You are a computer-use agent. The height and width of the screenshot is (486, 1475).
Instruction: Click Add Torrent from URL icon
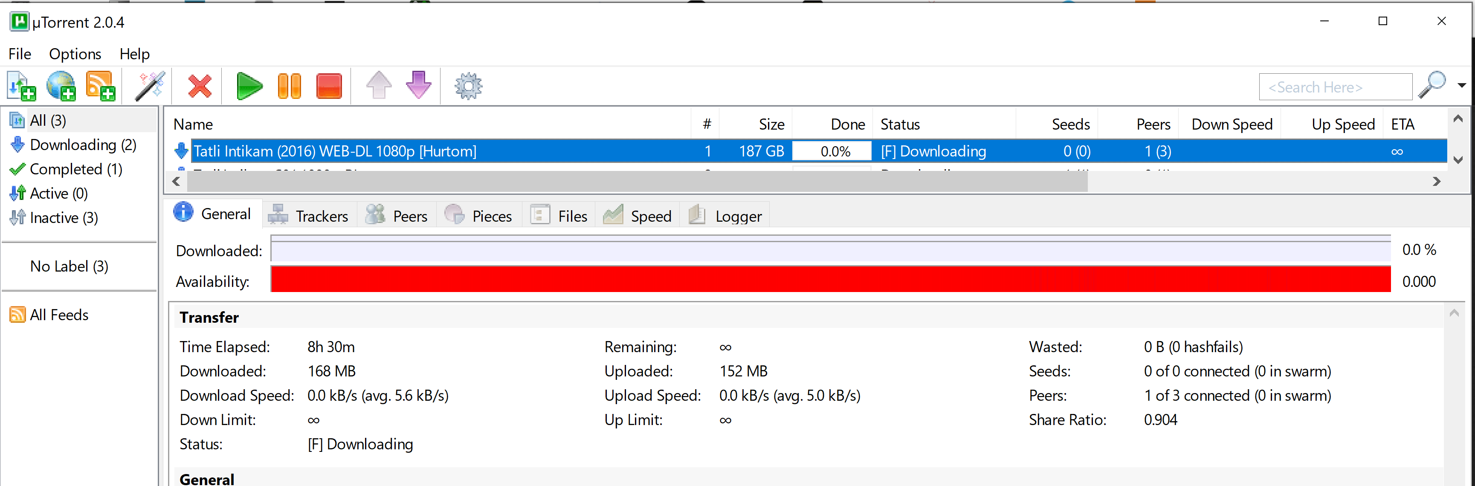pos(61,87)
